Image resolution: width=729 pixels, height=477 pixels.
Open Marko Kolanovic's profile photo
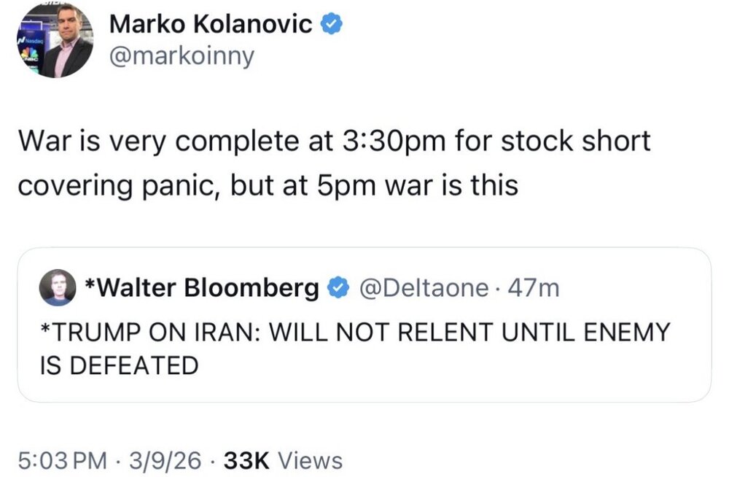tap(56, 41)
